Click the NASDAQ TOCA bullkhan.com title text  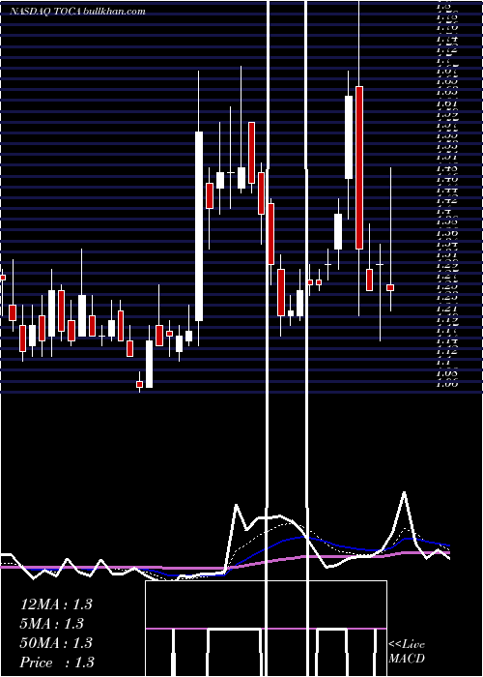[x=77, y=12]
